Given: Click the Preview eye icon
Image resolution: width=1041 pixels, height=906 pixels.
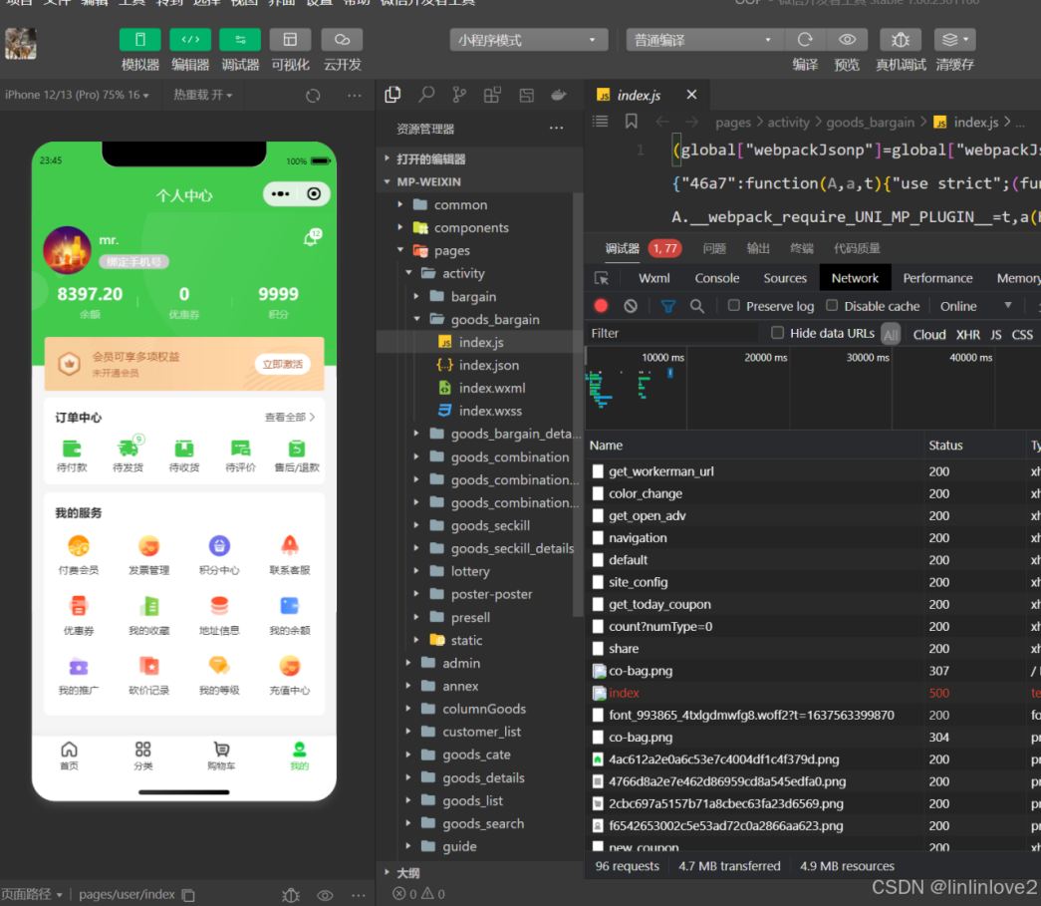Looking at the screenshot, I should click(847, 40).
